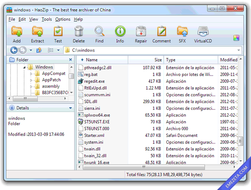
Task: Go back with the blue arrow button
Action: 14,50
